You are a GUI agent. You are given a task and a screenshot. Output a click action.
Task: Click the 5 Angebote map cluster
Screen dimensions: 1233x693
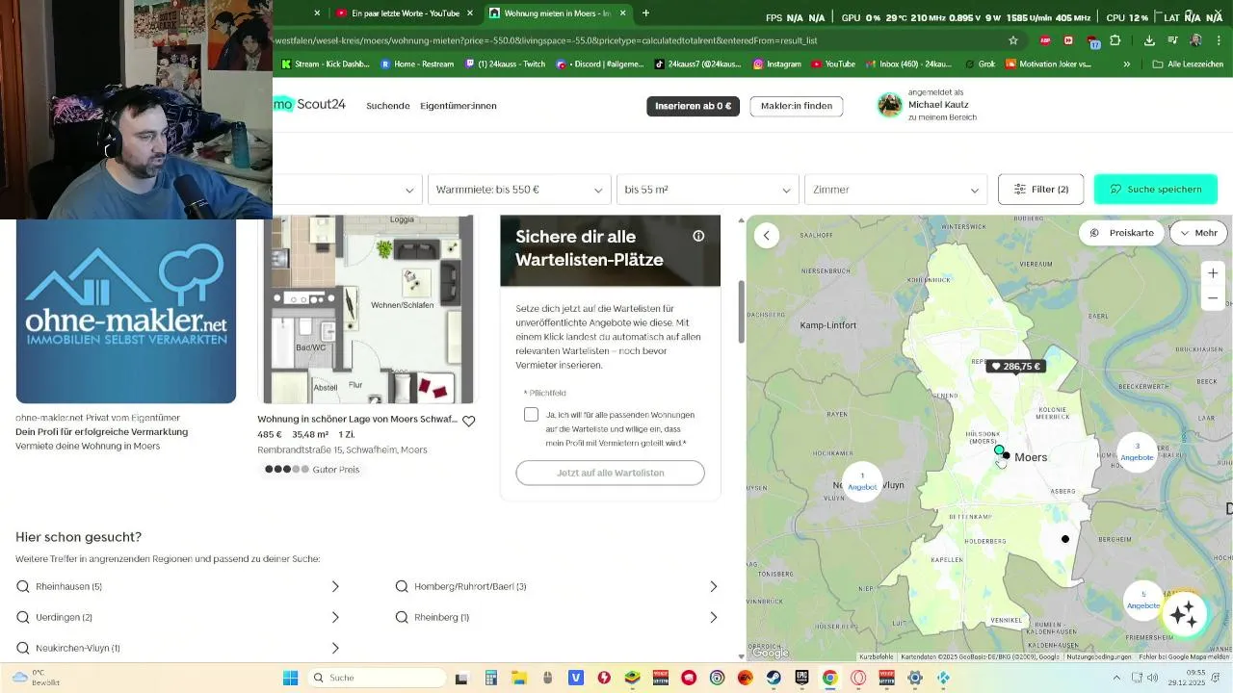coord(1143,600)
